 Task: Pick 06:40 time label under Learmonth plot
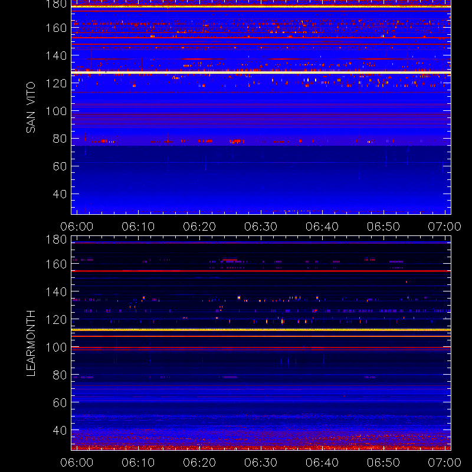(322, 463)
